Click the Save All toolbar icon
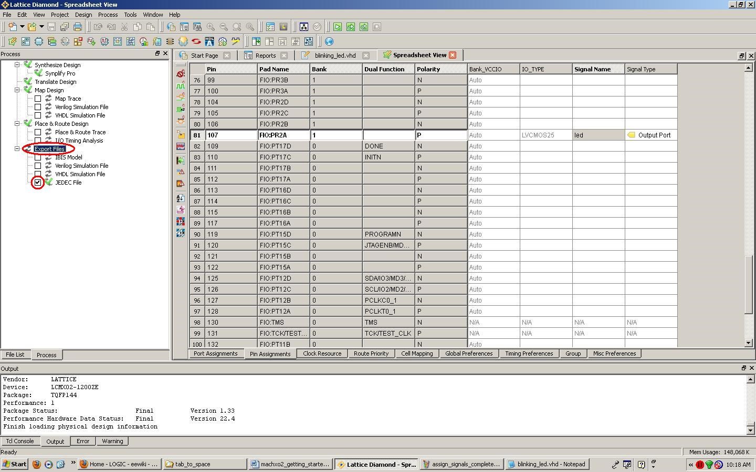The image size is (756, 472). 65,27
